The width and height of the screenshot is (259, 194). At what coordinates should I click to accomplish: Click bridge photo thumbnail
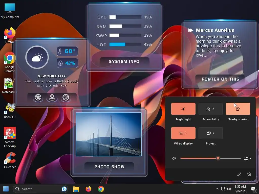tap(109, 134)
